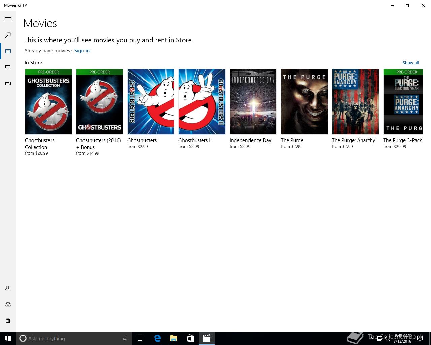Click the 'Ghostbusters Collection' title text
This screenshot has height=345, width=431.
(39, 144)
